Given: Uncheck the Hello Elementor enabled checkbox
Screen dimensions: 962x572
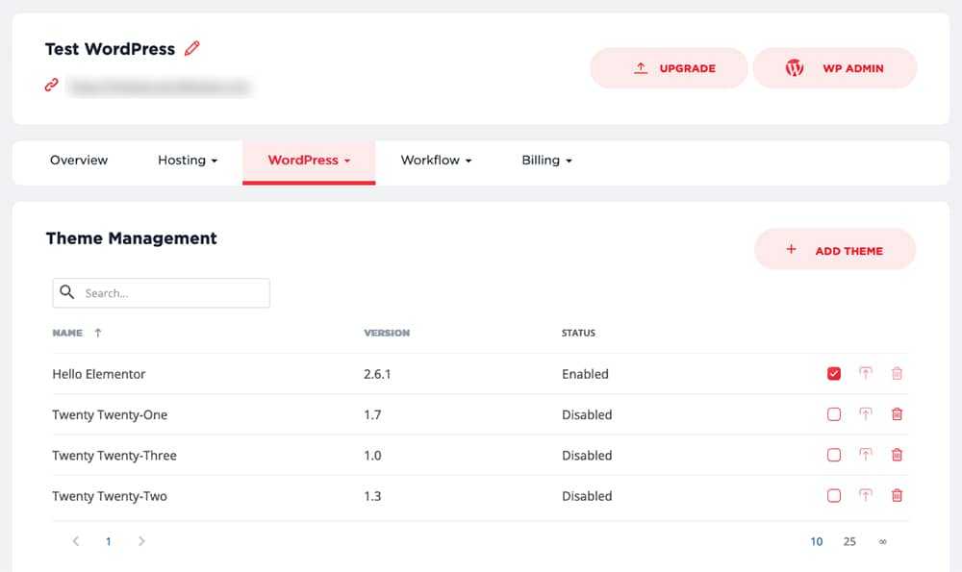Looking at the screenshot, I should tap(834, 373).
